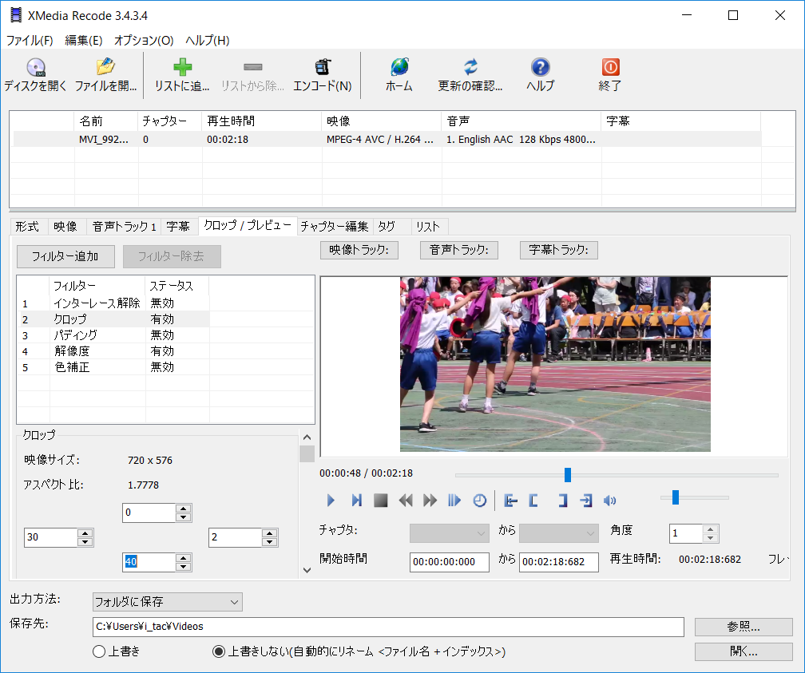Click the ディスクを開く (open disc) toolbar icon

point(35,67)
